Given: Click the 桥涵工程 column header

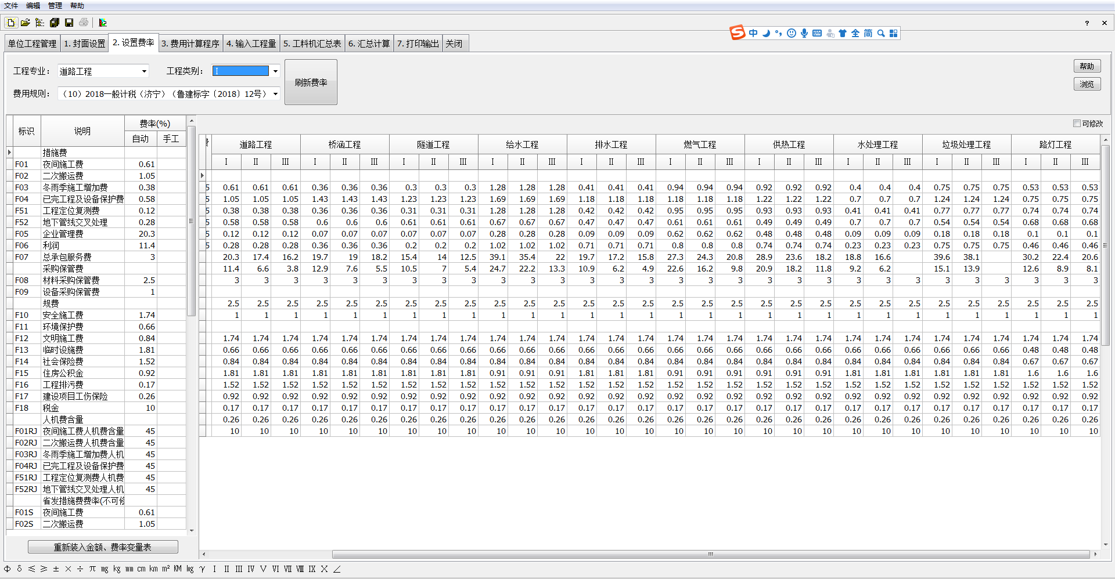Looking at the screenshot, I should 345,144.
